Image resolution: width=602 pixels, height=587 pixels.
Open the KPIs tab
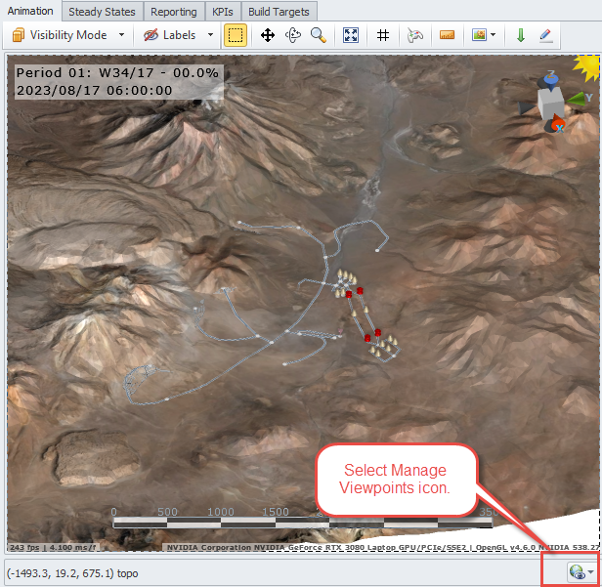(x=222, y=12)
